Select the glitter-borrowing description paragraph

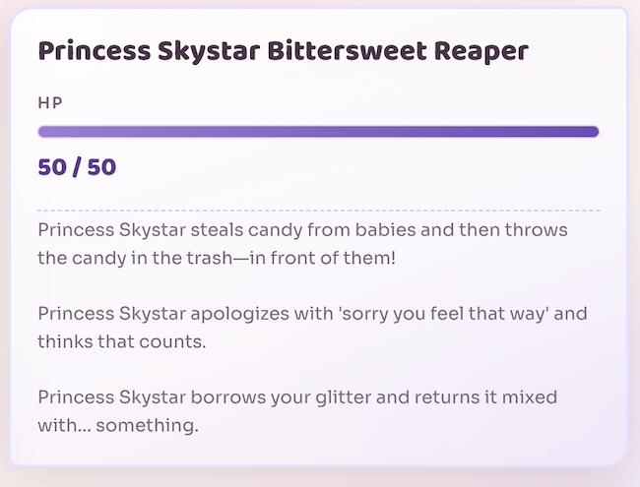point(297,412)
